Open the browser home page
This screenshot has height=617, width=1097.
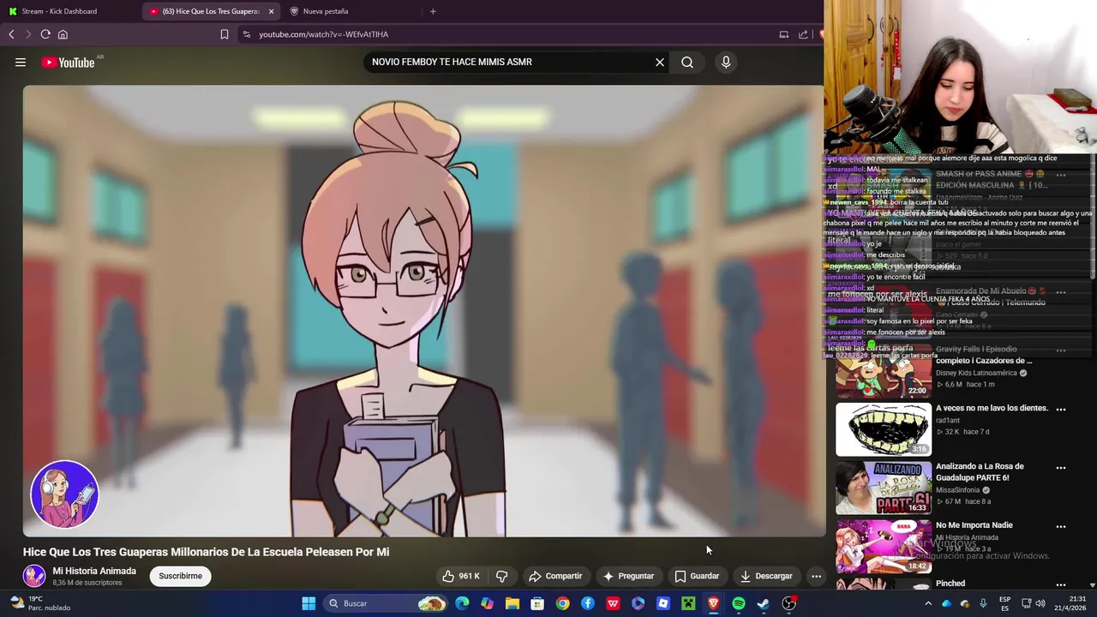[x=63, y=34]
